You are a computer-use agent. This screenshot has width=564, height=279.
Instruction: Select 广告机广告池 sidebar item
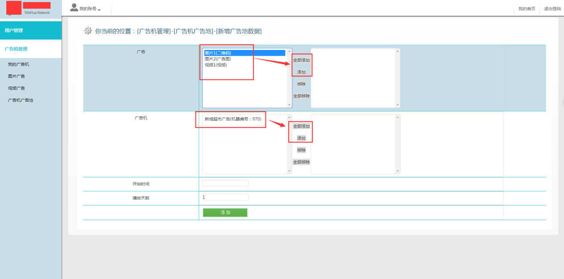[x=20, y=100]
